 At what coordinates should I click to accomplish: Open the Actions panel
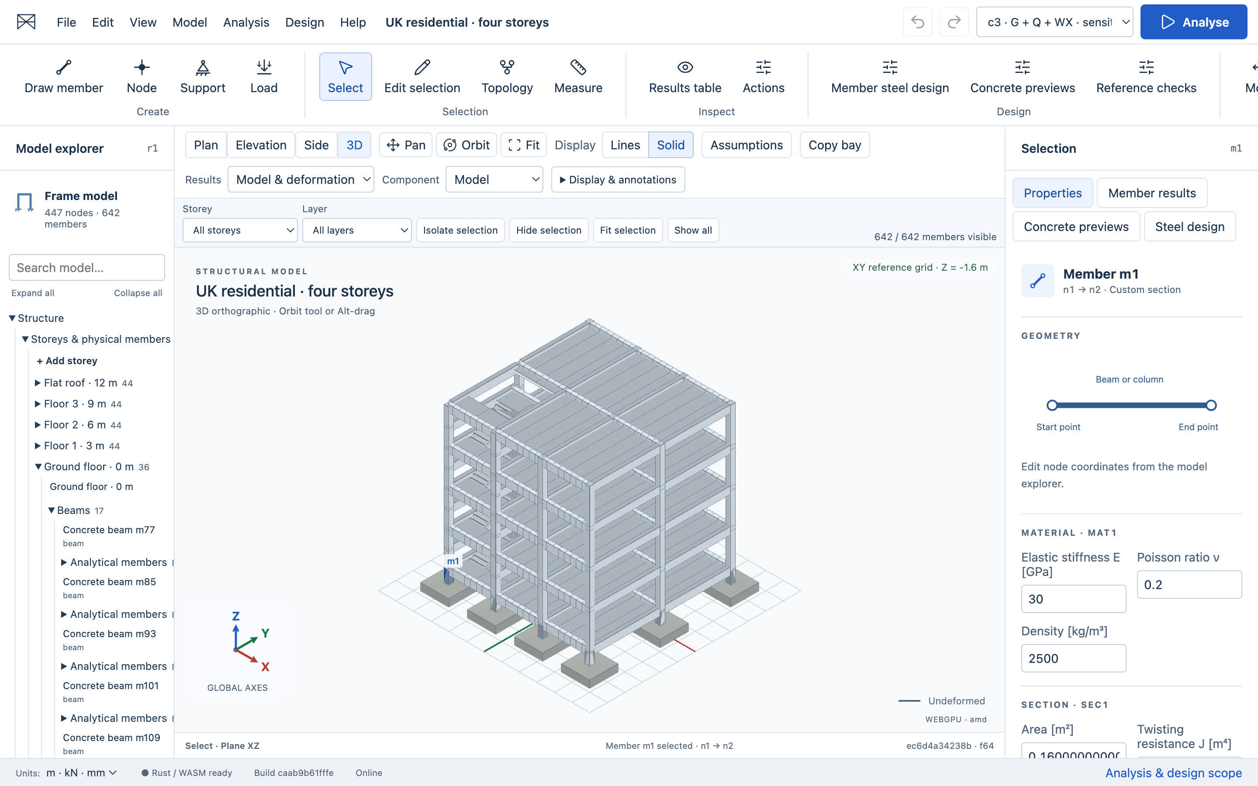763,77
